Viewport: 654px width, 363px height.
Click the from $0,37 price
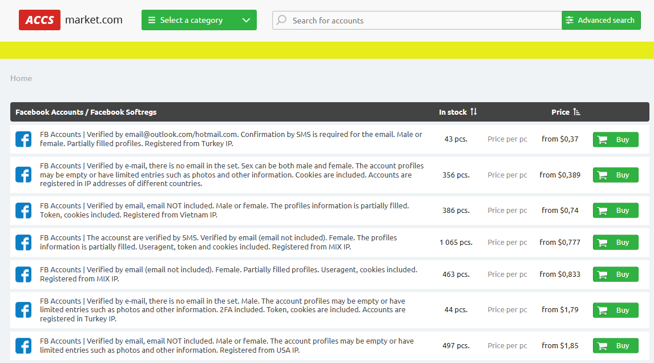(x=560, y=139)
